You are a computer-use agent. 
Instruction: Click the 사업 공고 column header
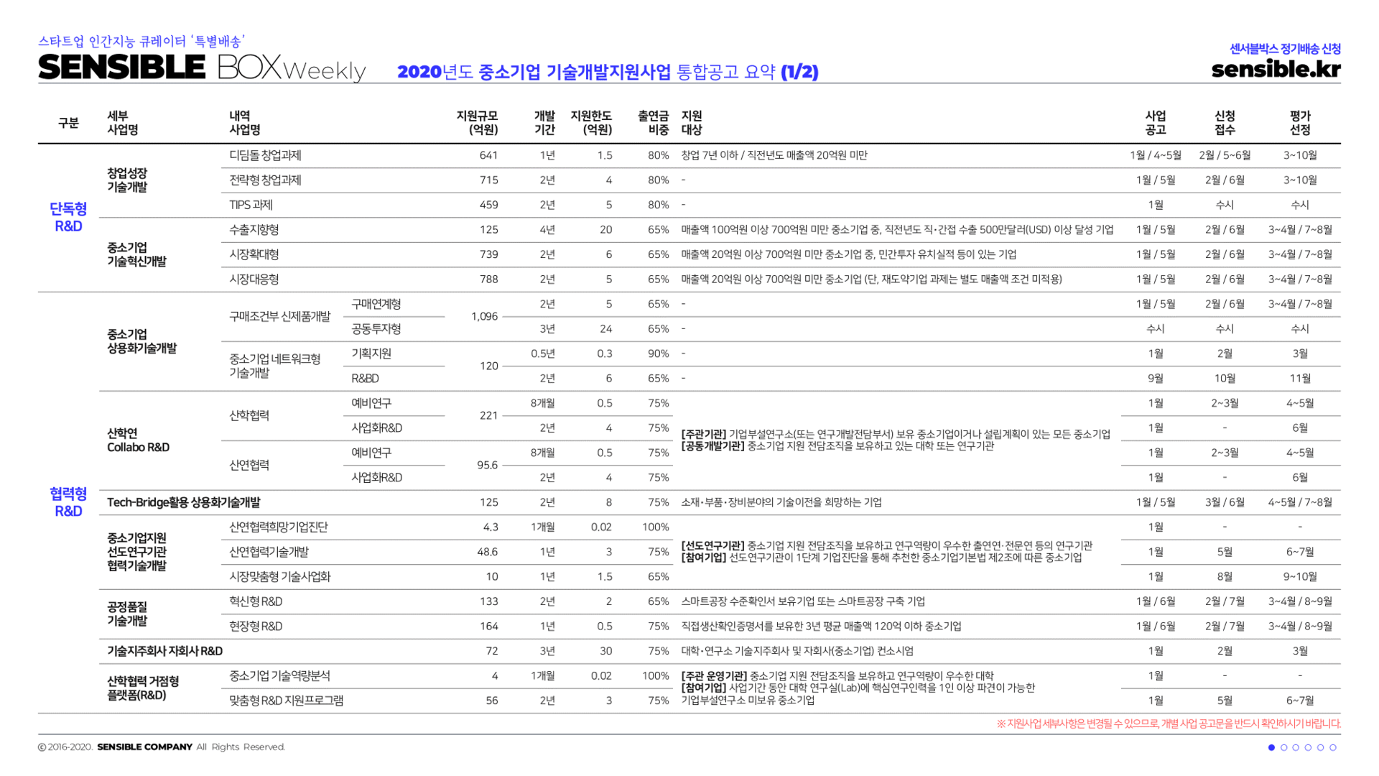pos(1156,123)
